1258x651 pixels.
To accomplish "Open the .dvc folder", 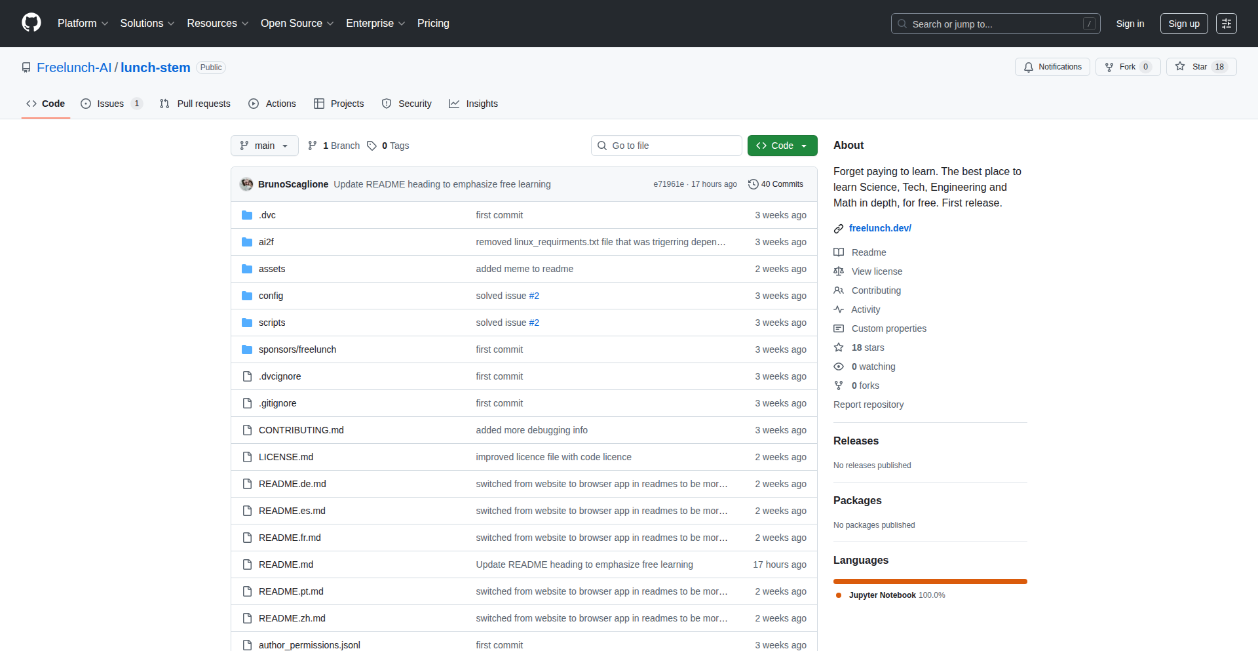I will pyautogui.click(x=267, y=215).
